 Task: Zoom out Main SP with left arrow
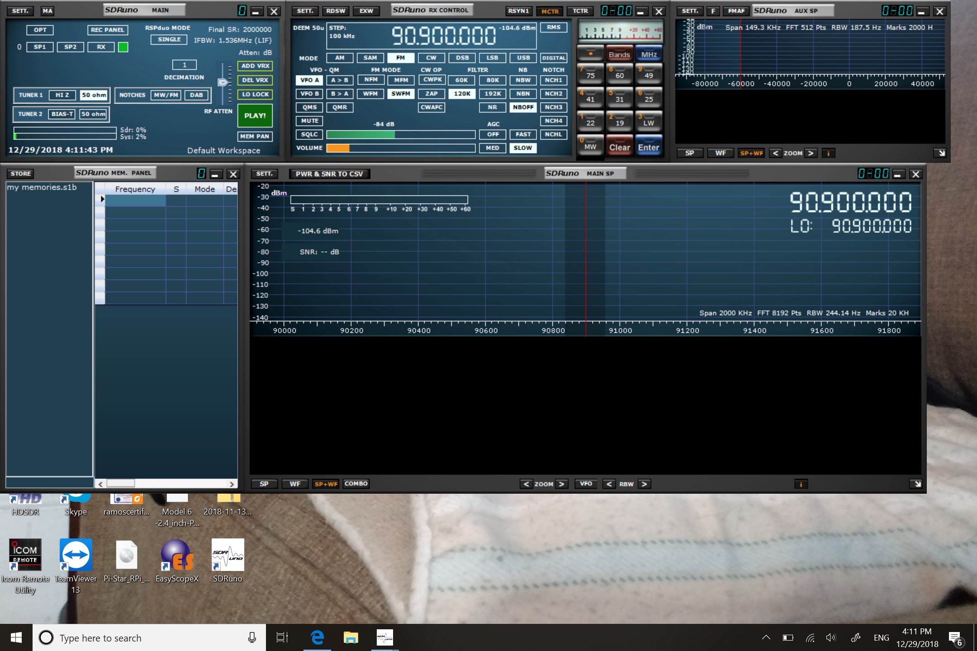click(526, 484)
